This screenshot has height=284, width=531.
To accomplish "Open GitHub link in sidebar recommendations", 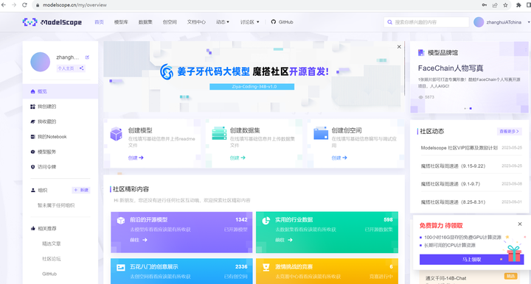I will tap(49, 274).
